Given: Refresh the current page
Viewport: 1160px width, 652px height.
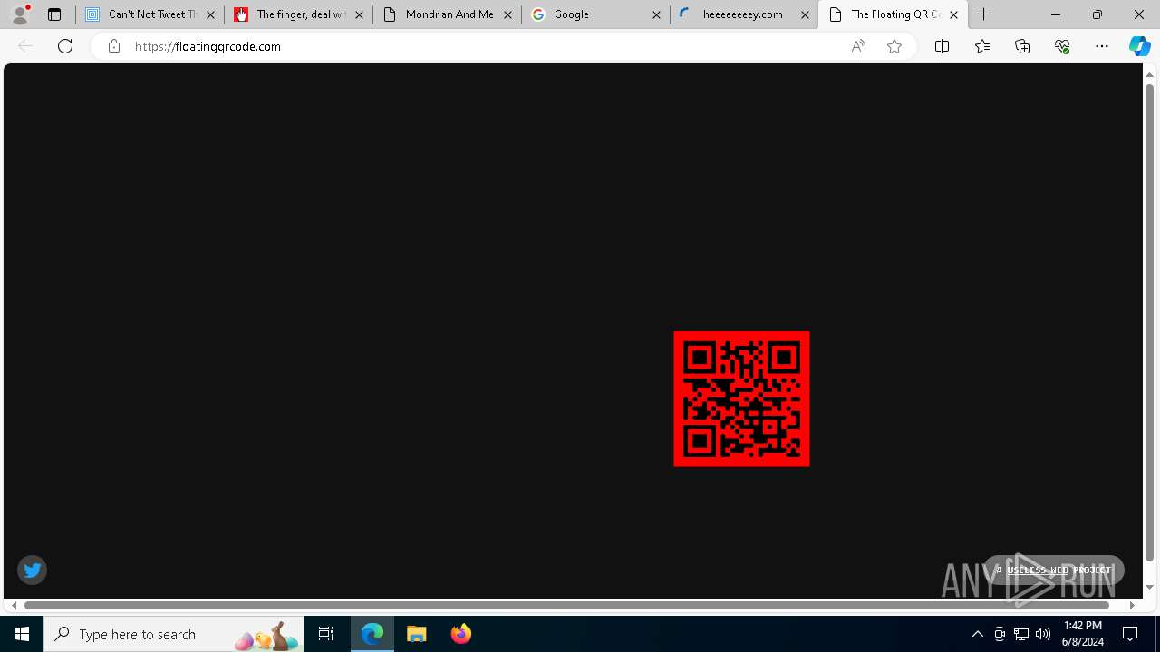Looking at the screenshot, I should (65, 46).
